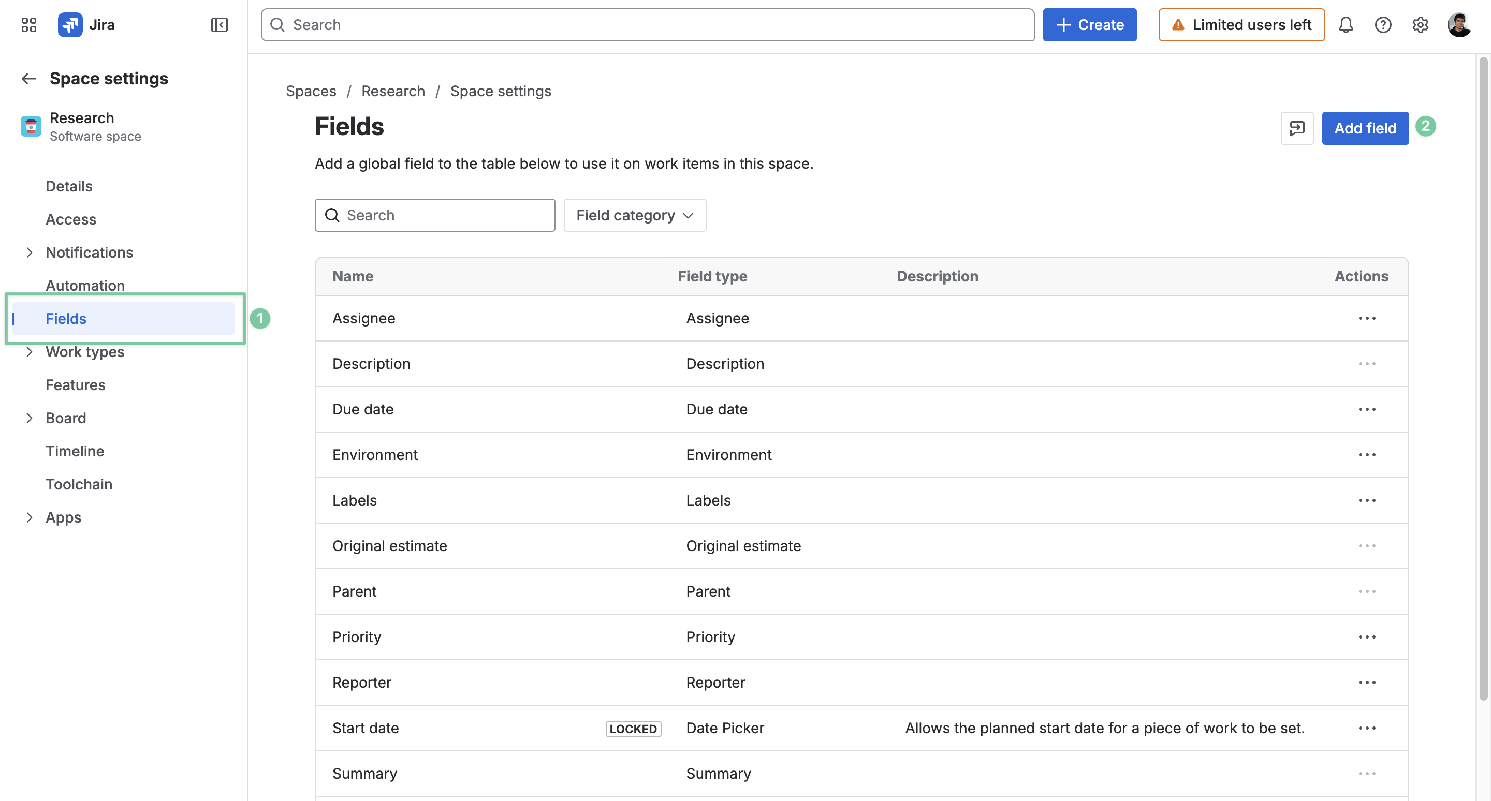The width and height of the screenshot is (1491, 801).
Task: Expand the Work types section
Action: (29, 352)
